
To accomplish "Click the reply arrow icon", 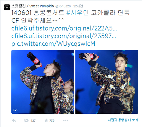I will click(14, 120).
